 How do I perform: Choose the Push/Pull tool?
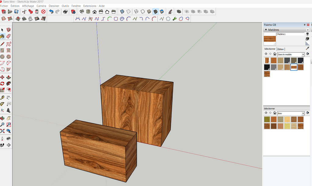9,77
